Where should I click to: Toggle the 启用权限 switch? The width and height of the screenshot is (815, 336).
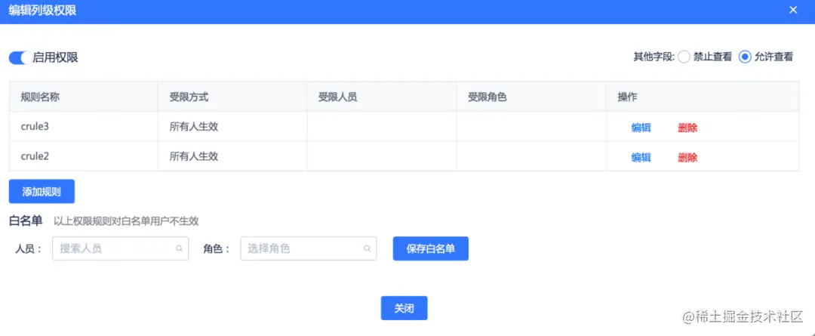tap(20, 57)
